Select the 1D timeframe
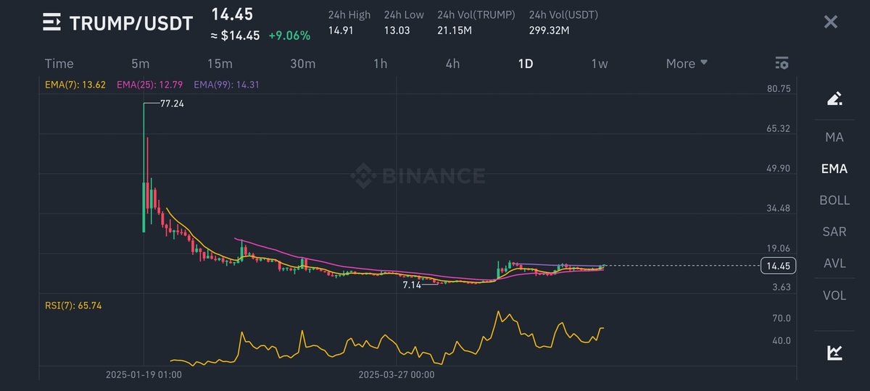Image resolution: width=870 pixels, height=391 pixels. click(526, 64)
